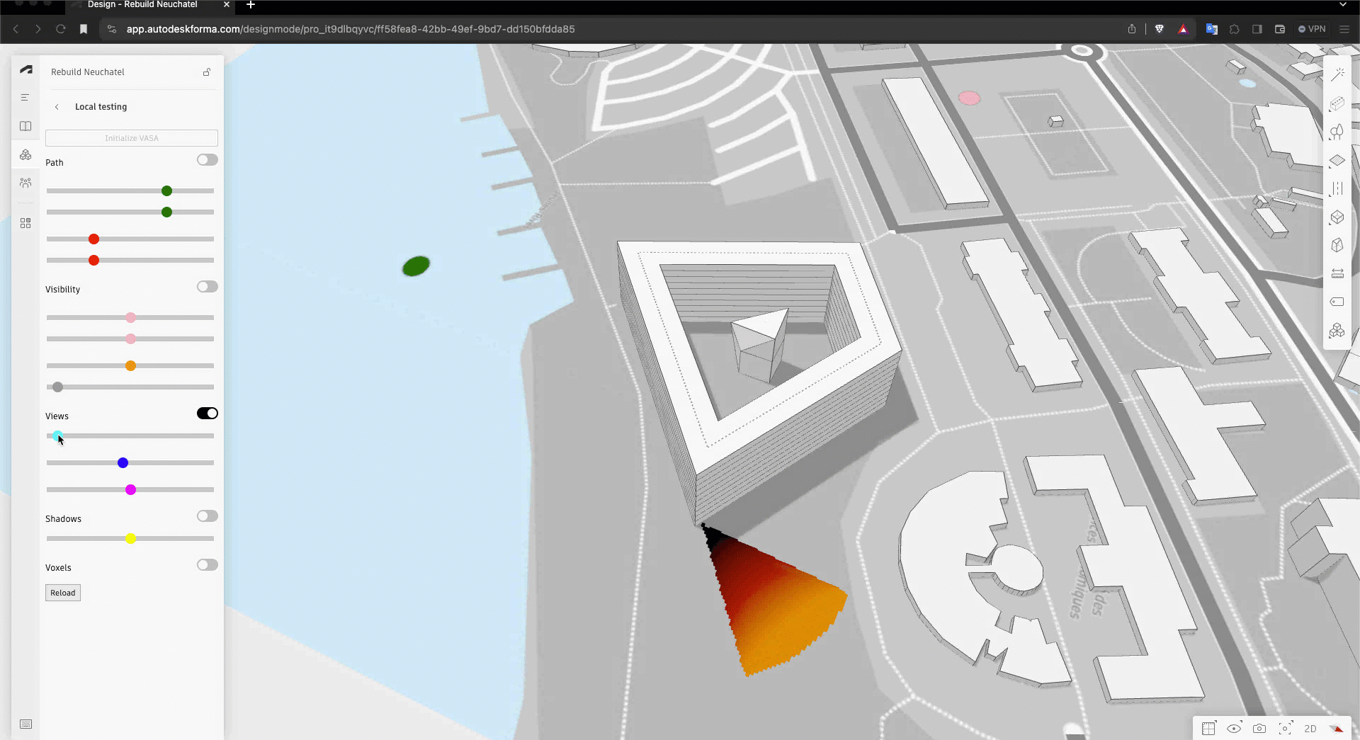Open the collaborators people icon in sidebar
This screenshot has height=740, width=1360.
point(25,183)
